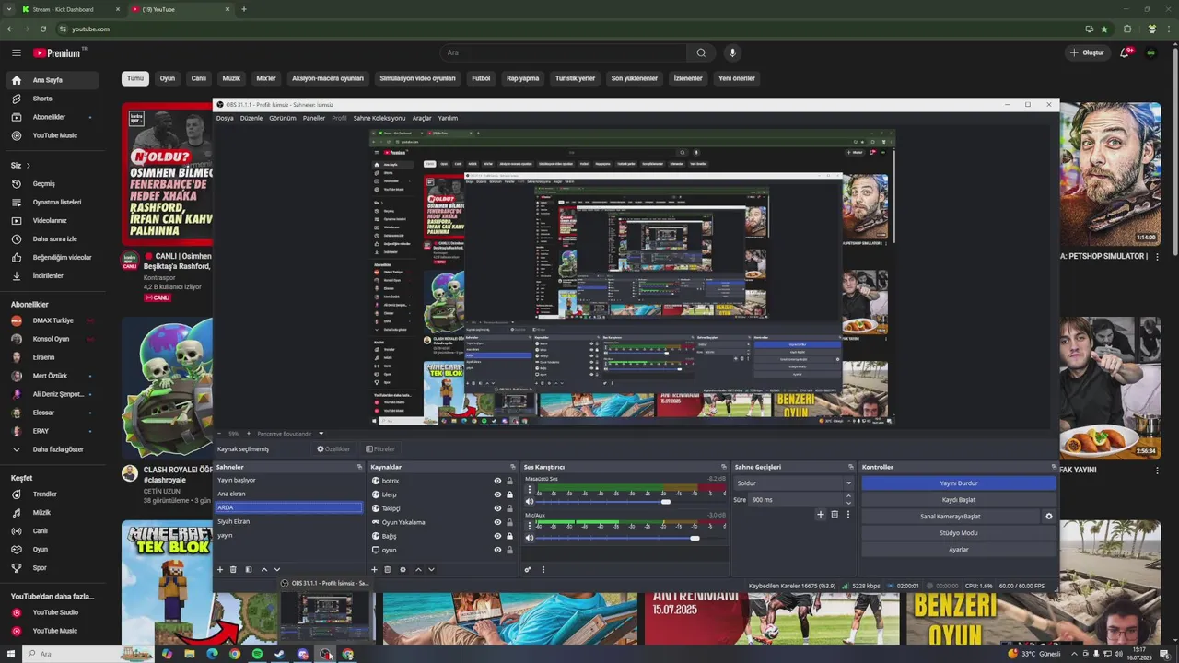The width and height of the screenshot is (1179, 663).
Task: Adjust Masaüstü Ses volume slider handle
Action: (666, 502)
